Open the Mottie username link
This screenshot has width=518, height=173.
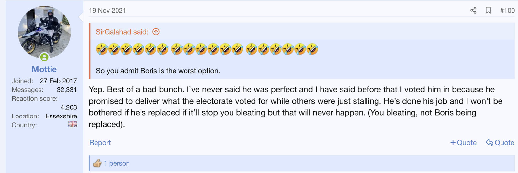44,69
